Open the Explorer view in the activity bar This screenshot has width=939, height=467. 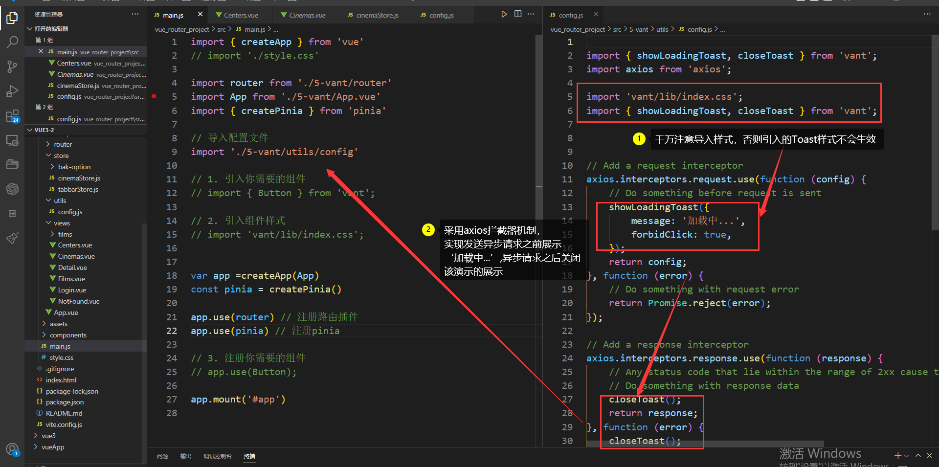coord(12,18)
